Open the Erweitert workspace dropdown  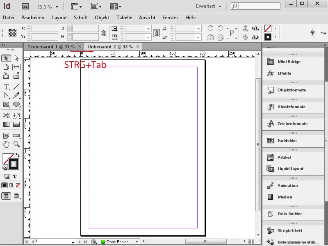click(x=209, y=6)
